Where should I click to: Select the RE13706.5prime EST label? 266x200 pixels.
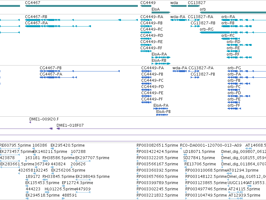(x=200, y=164)
